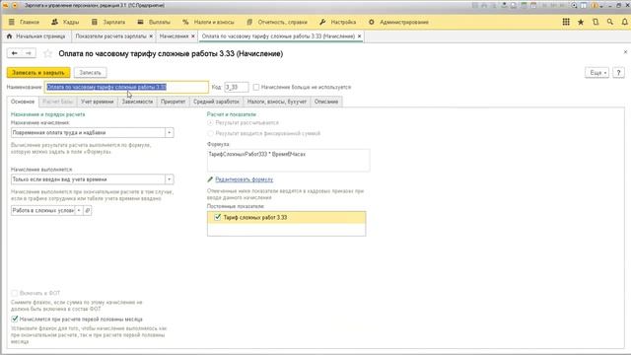Click the pencil icon beside Редактировать формулу
This screenshot has width=631, height=355.
pyautogui.click(x=210, y=179)
